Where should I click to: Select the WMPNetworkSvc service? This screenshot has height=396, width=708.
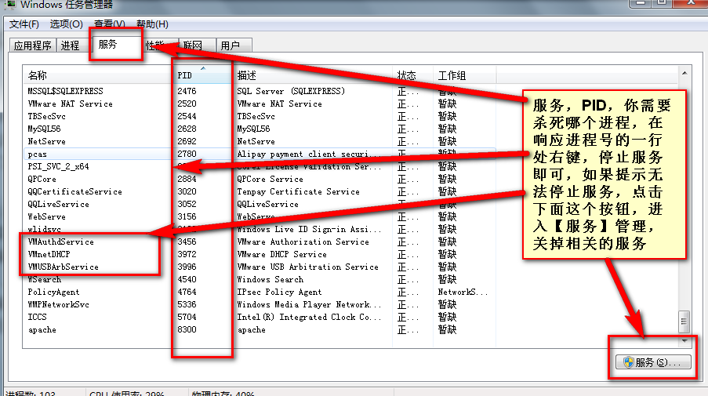[x=58, y=305]
